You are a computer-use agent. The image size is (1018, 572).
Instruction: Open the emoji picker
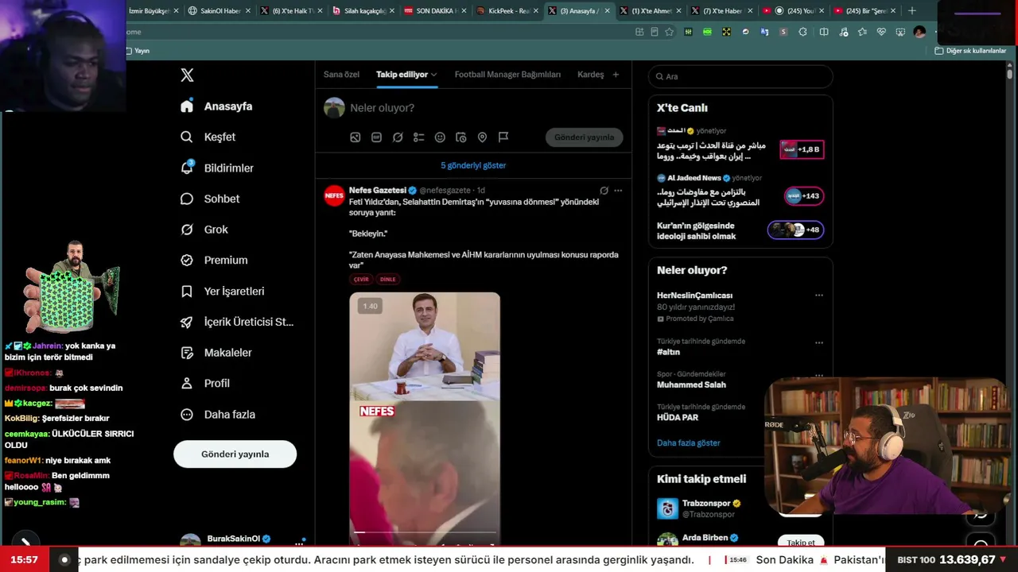pos(440,137)
